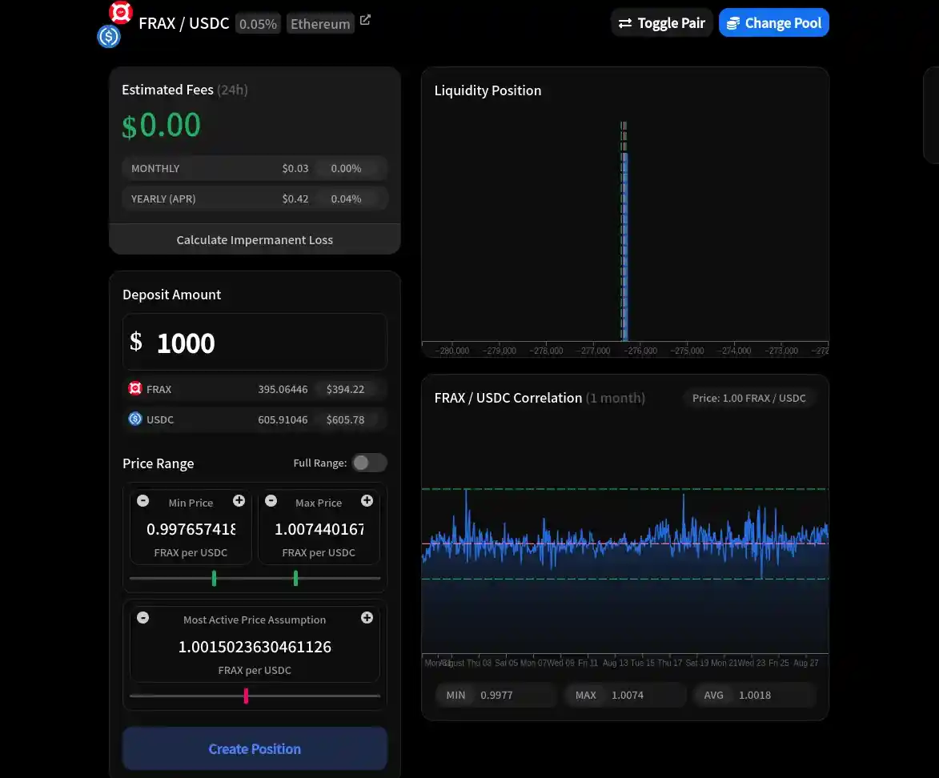Click the Max Price value field

click(319, 528)
